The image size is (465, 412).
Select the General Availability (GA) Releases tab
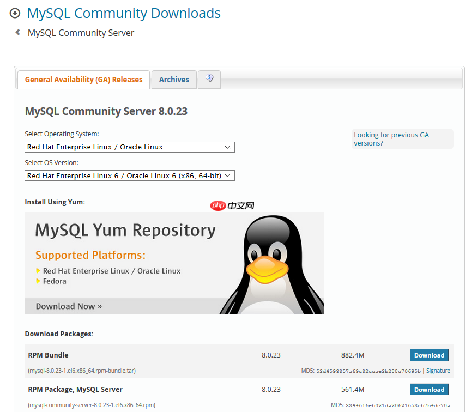83,79
